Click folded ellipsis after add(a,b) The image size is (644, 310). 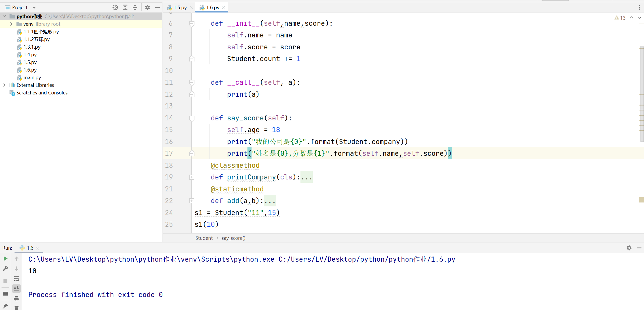(x=270, y=201)
